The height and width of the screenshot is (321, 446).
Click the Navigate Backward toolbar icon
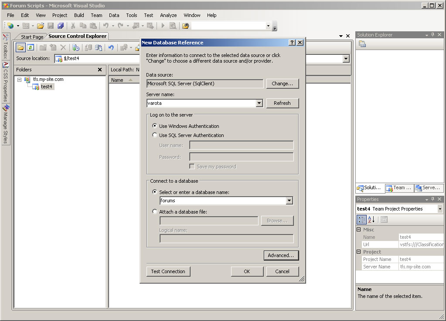tap(136, 26)
